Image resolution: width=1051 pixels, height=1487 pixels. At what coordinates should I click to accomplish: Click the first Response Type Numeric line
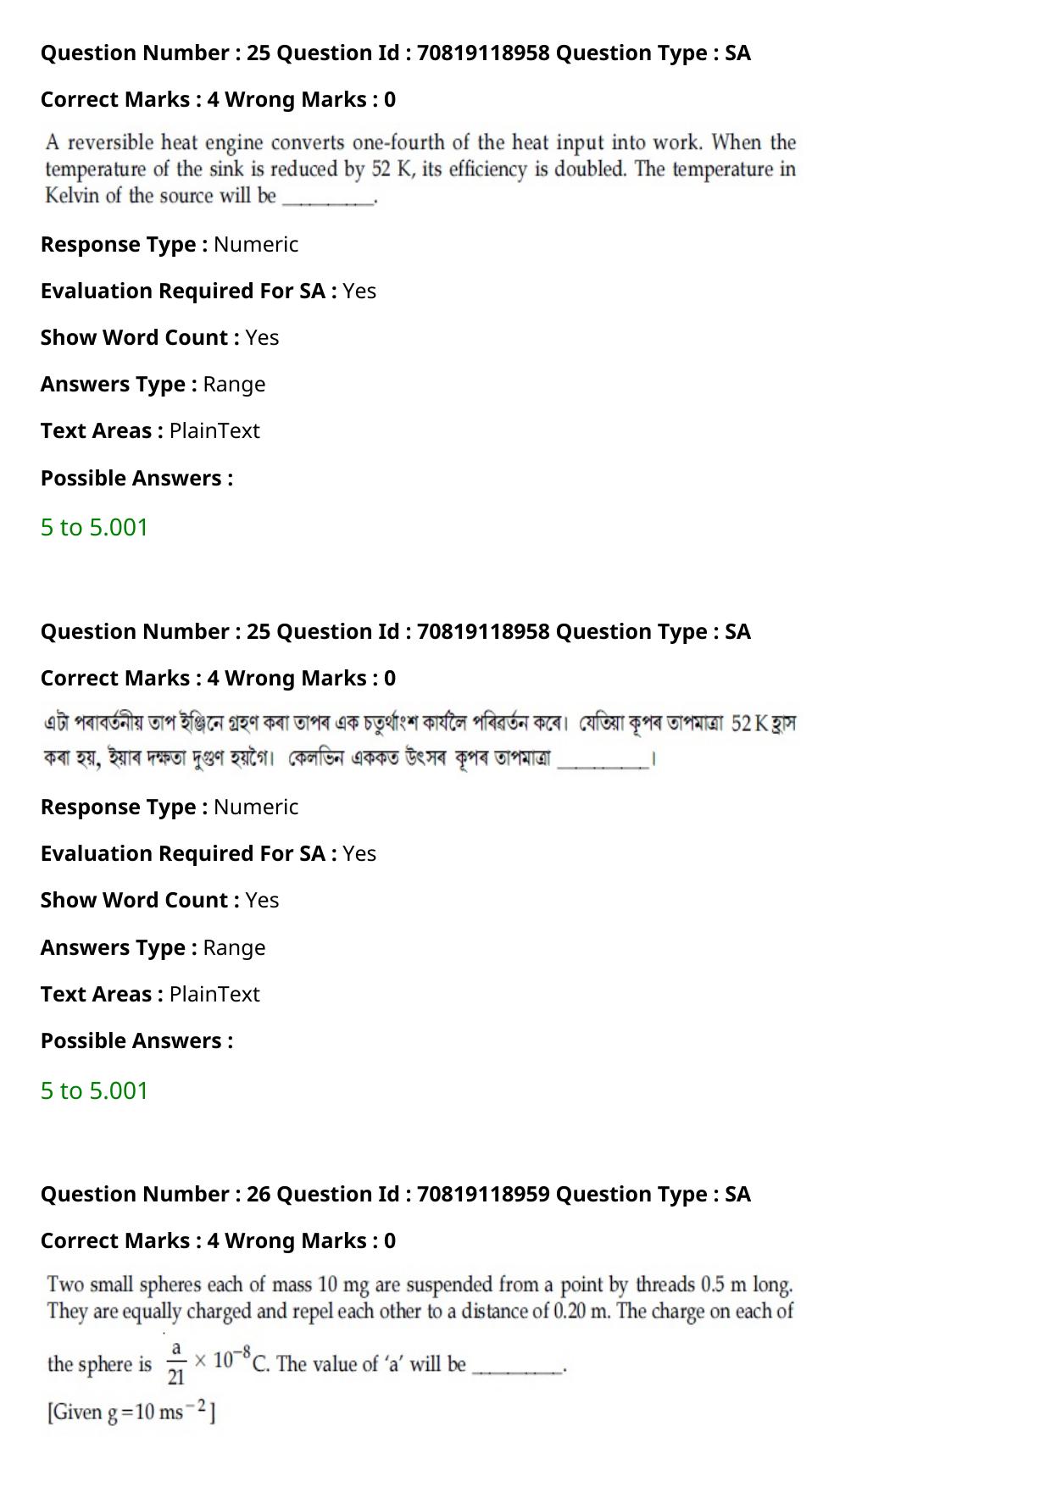click(x=170, y=244)
